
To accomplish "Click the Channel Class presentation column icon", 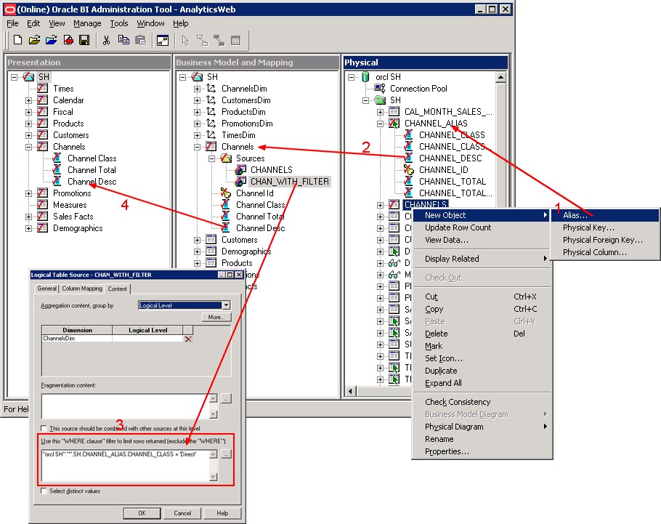I will point(57,158).
